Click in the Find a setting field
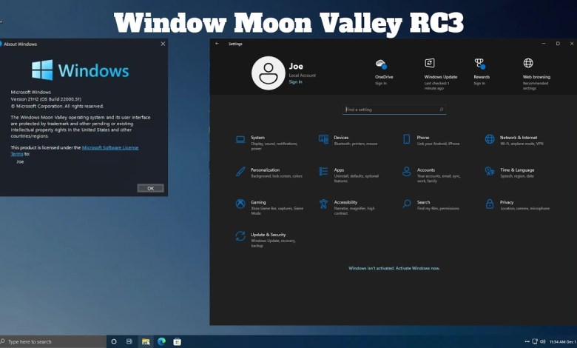This screenshot has height=348, width=577. click(394, 110)
